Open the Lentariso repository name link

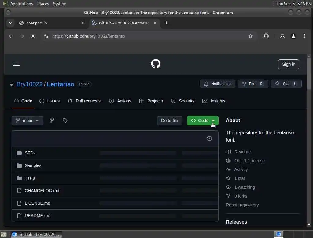click(x=61, y=84)
